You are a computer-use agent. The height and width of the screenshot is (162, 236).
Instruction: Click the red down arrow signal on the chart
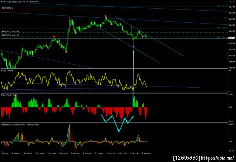click(x=54, y=37)
